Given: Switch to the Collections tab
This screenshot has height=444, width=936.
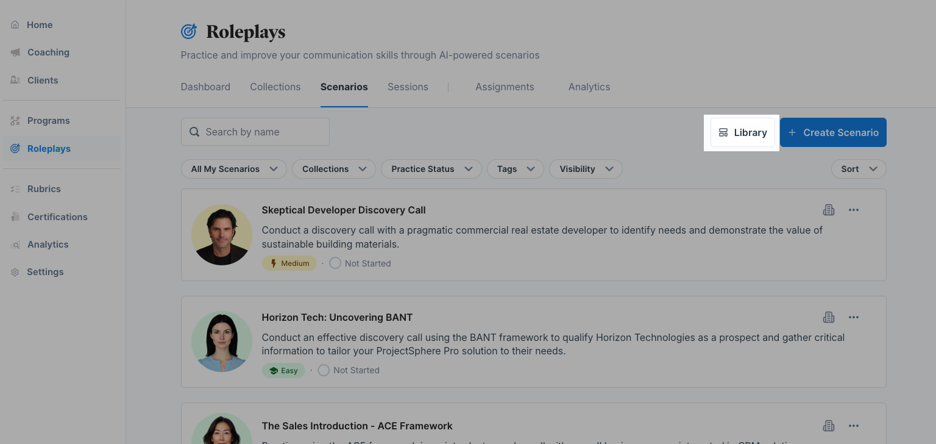Looking at the screenshot, I should [275, 87].
